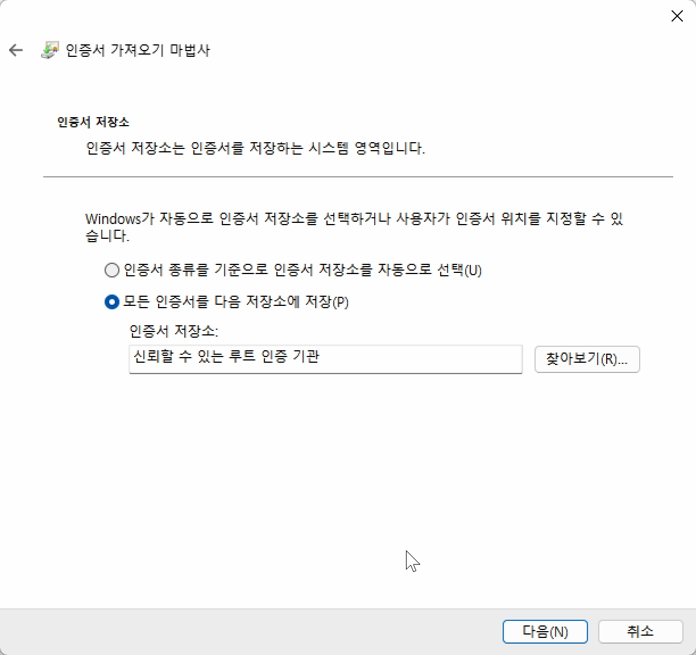Click inside the certificate store text field
This screenshot has width=696, height=655.
pyautogui.click(x=326, y=359)
